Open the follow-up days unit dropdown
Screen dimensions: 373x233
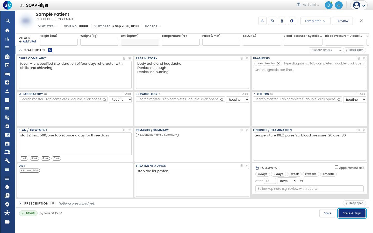pos(287,181)
